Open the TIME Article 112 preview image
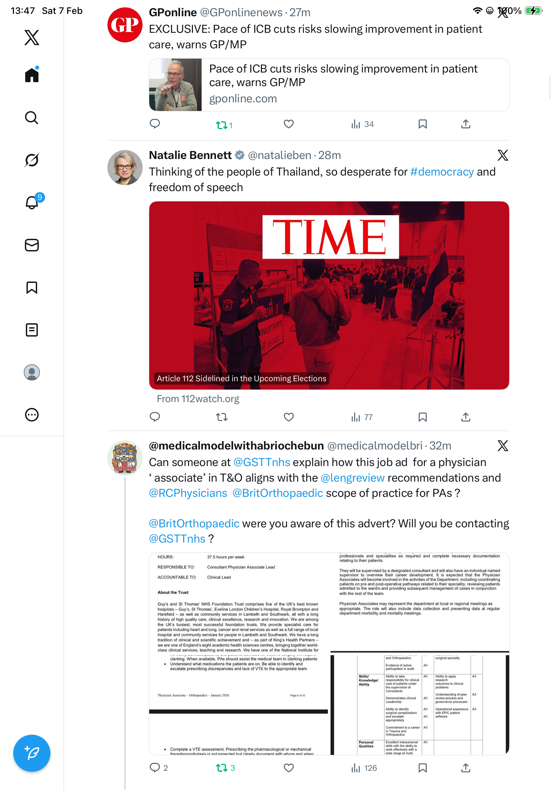The width and height of the screenshot is (553, 791). tap(329, 295)
